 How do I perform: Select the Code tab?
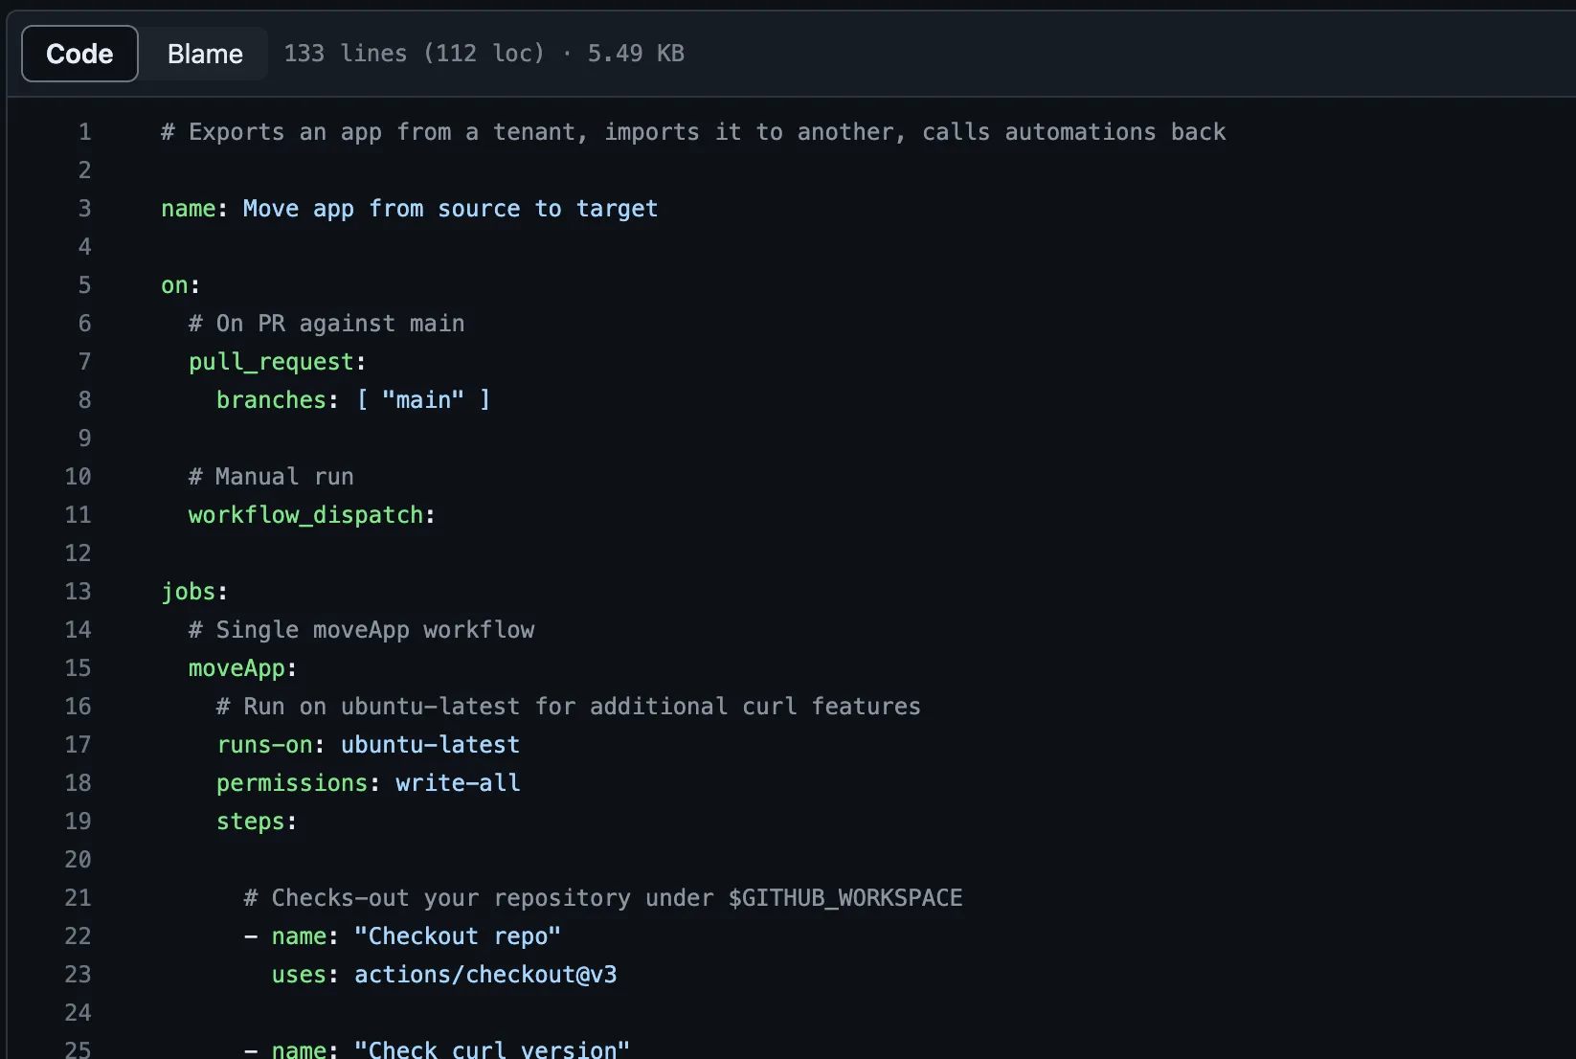point(79,54)
